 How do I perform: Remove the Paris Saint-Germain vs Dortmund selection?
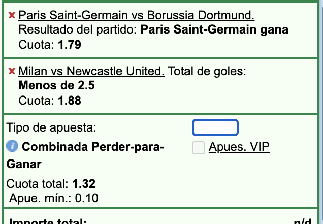12,16
